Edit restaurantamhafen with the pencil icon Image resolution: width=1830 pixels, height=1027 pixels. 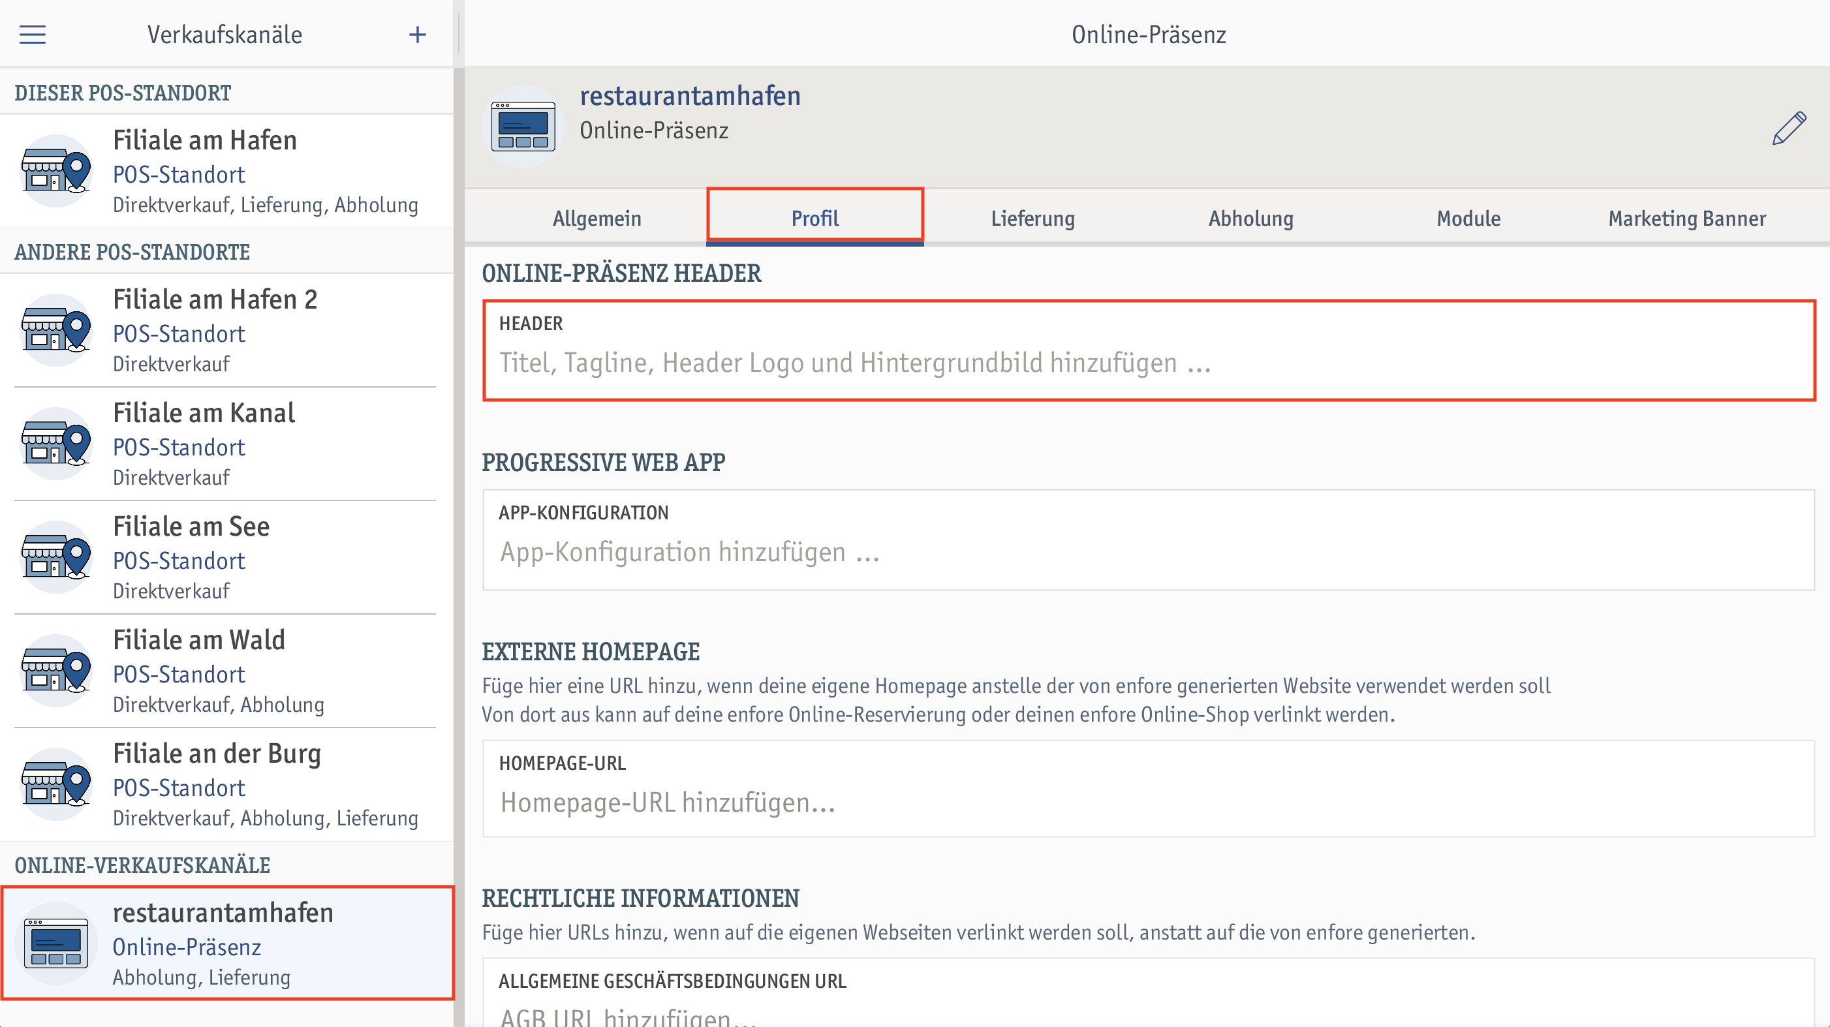coord(1790,128)
